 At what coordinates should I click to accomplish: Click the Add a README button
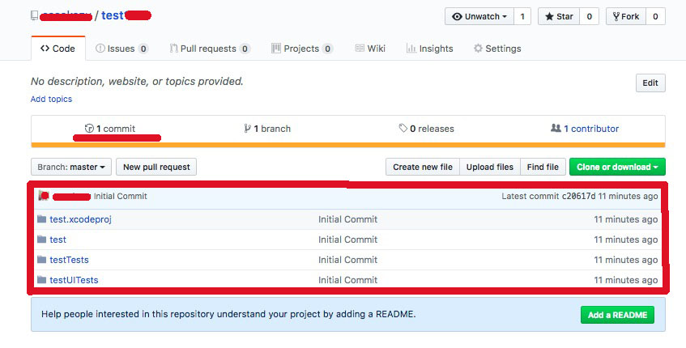pos(617,315)
